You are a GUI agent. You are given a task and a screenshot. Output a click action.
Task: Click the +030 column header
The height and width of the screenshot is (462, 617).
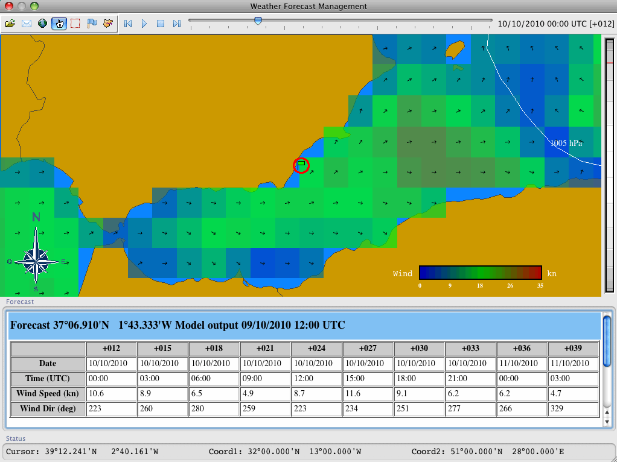click(420, 349)
